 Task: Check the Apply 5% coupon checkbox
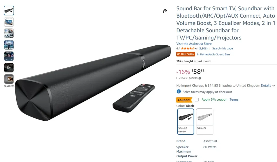tap(197, 100)
